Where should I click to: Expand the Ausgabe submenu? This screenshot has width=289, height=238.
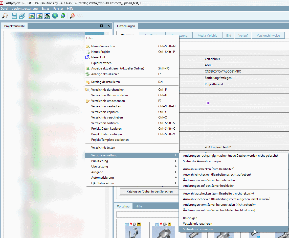coord(132,172)
